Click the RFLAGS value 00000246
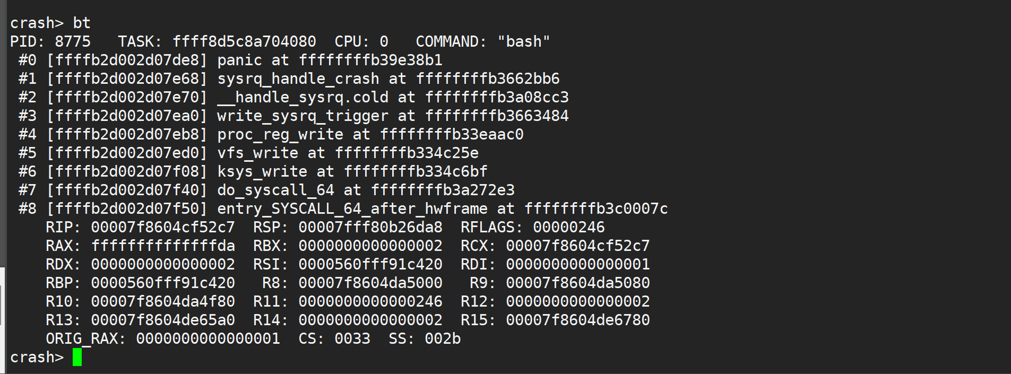The image size is (1011, 374). pyautogui.click(x=568, y=227)
